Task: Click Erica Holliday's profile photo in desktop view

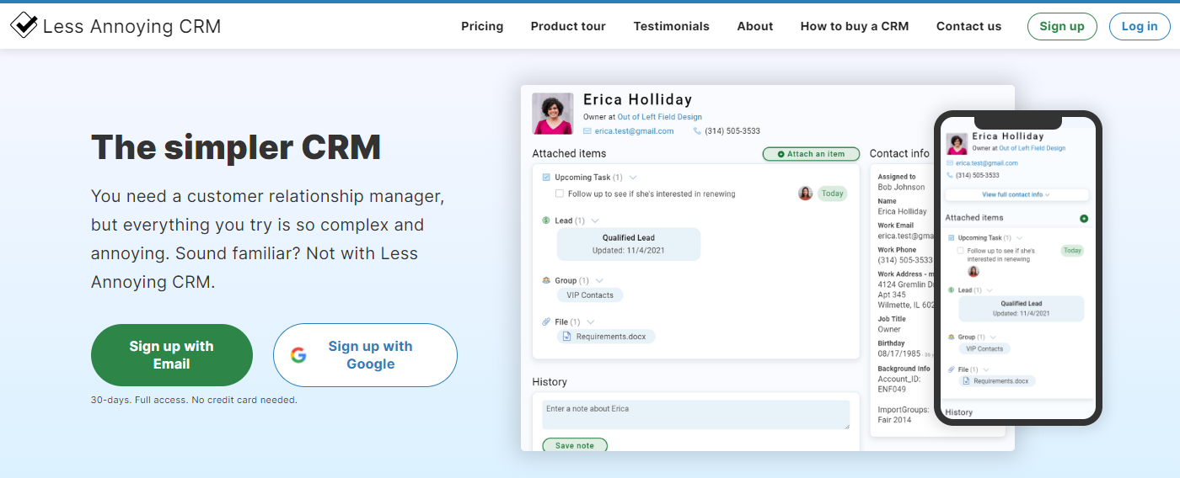Action: [553, 114]
